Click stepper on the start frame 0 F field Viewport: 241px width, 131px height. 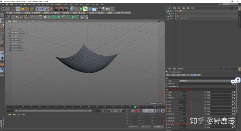pyautogui.click(x=14, y=111)
